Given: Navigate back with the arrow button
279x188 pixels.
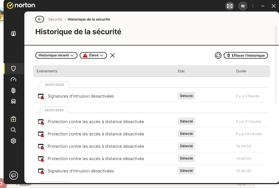Looking at the screenshot, I should point(39,19).
